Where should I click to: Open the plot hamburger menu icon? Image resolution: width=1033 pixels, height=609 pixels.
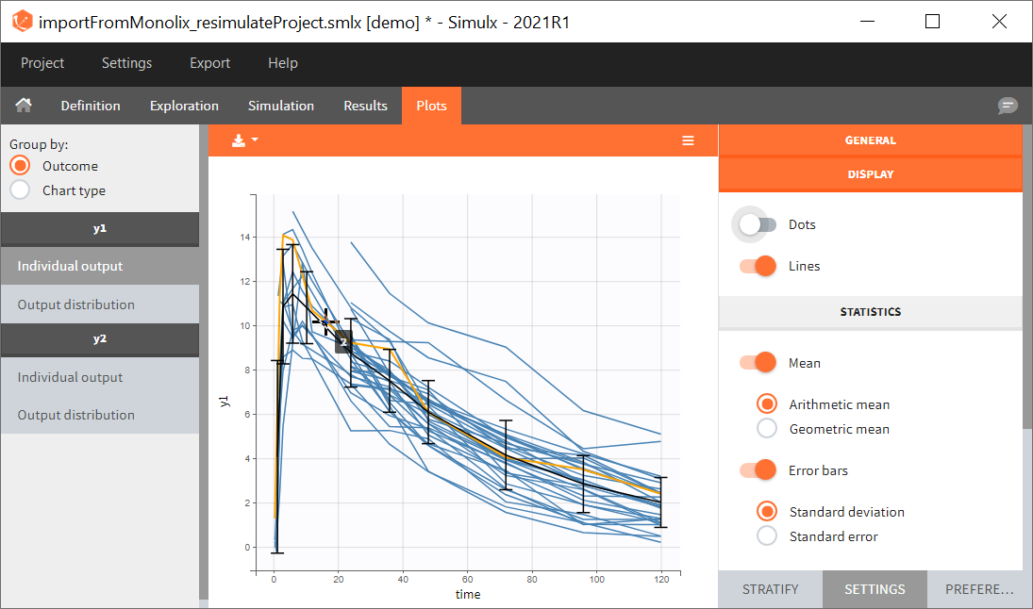[x=688, y=140]
